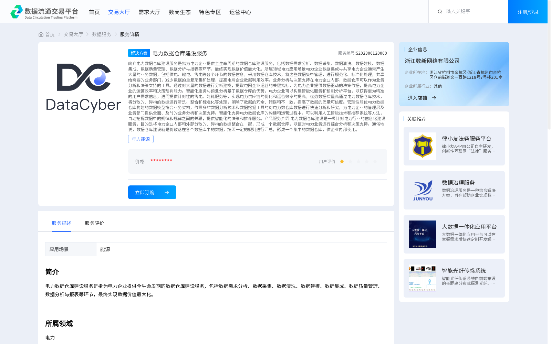Open 需求大厅 navigation item

tap(149, 12)
